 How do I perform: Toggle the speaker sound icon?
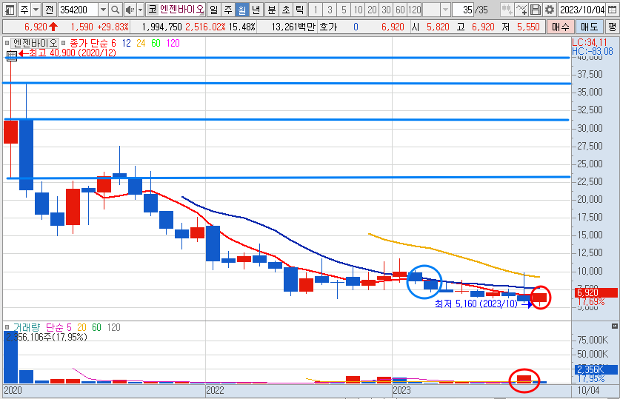[x=130, y=9]
